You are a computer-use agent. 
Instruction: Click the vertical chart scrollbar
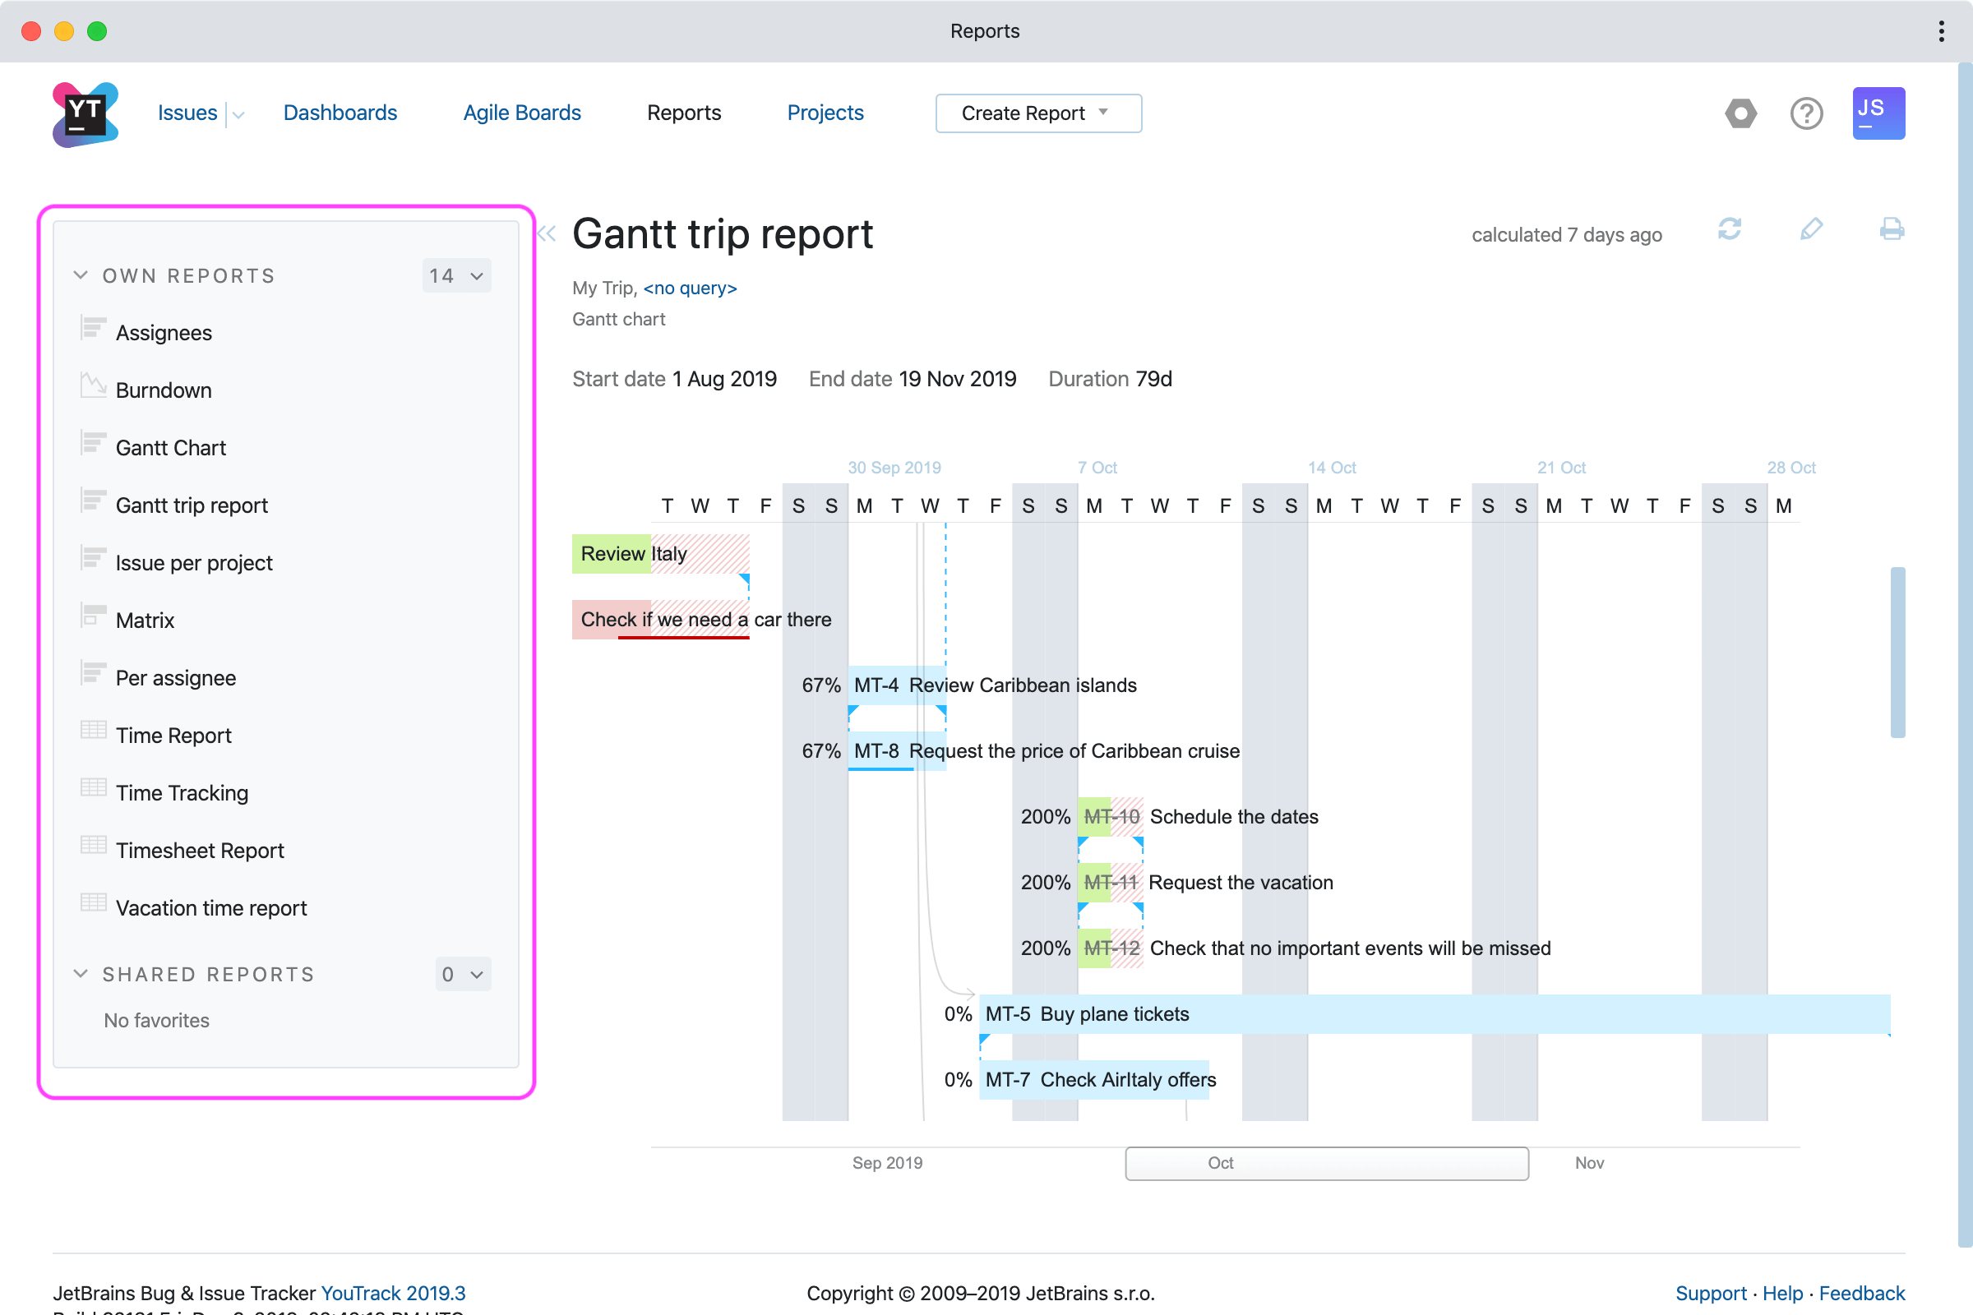point(1899,653)
